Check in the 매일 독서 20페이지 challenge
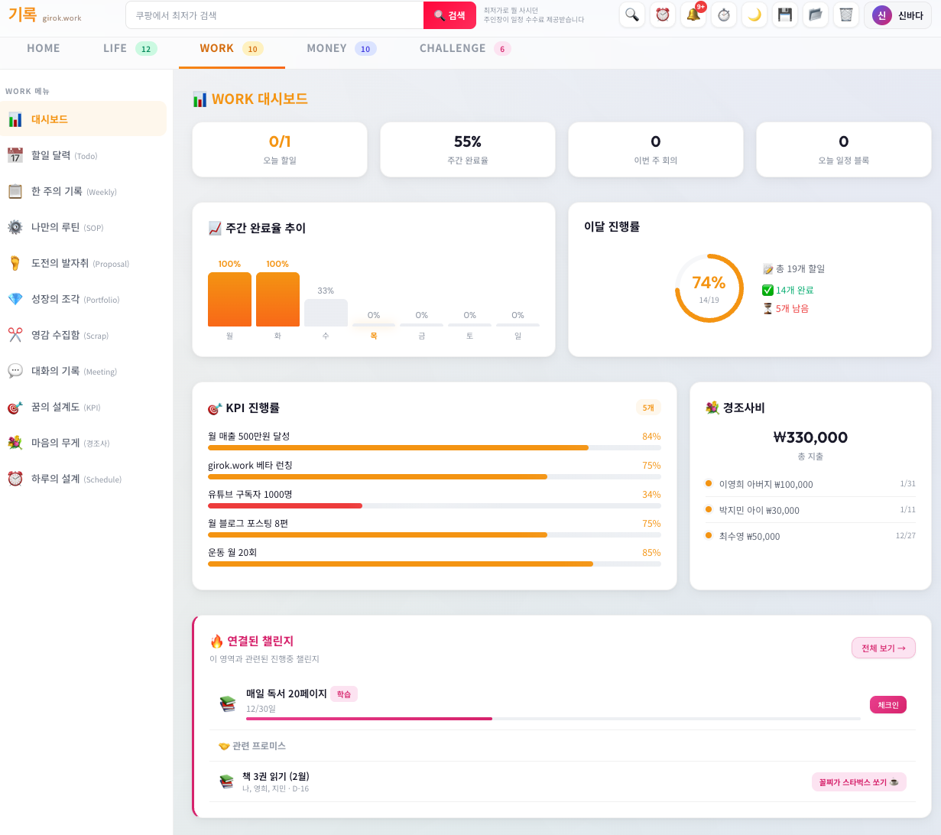Screen dimensions: 941x835 tap(887, 704)
